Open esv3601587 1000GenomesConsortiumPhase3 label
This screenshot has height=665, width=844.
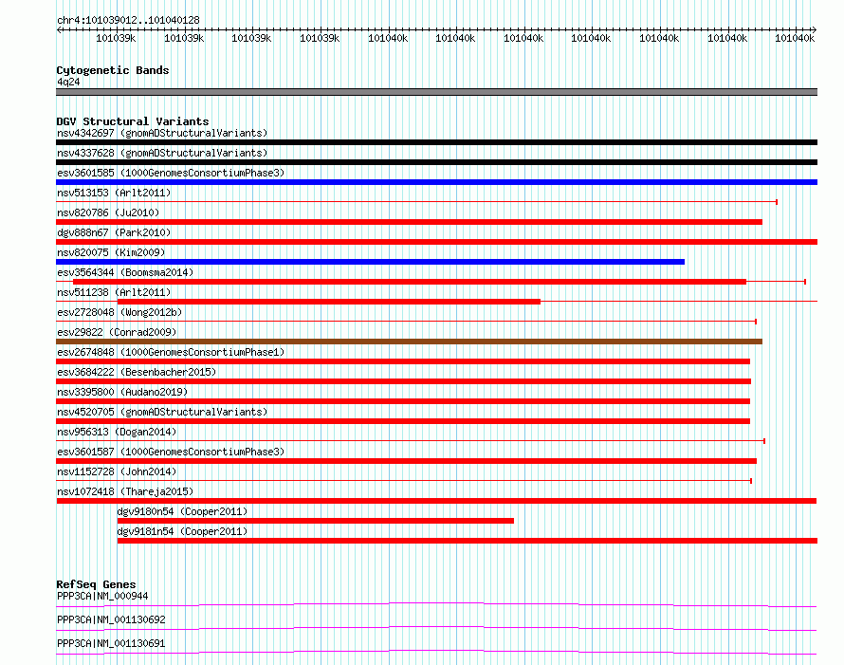click(x=171, y=452)
